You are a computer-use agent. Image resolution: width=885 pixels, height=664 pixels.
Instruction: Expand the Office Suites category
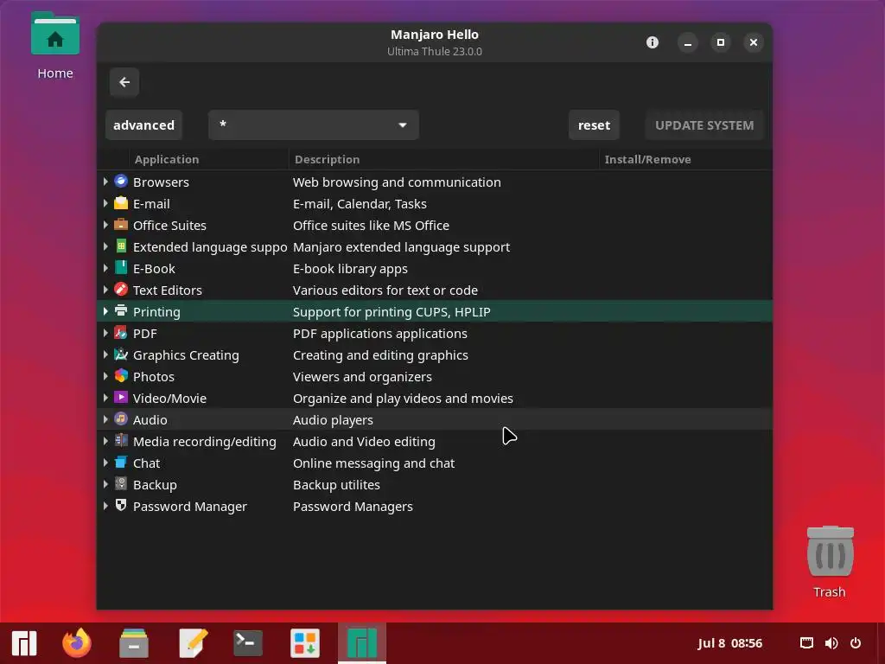105,225
